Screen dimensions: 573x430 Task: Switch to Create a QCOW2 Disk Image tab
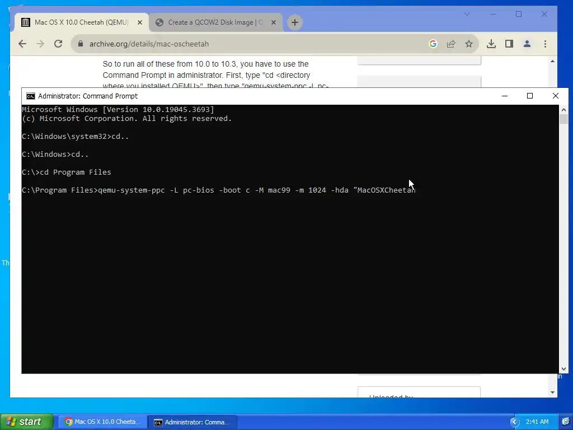215,22
